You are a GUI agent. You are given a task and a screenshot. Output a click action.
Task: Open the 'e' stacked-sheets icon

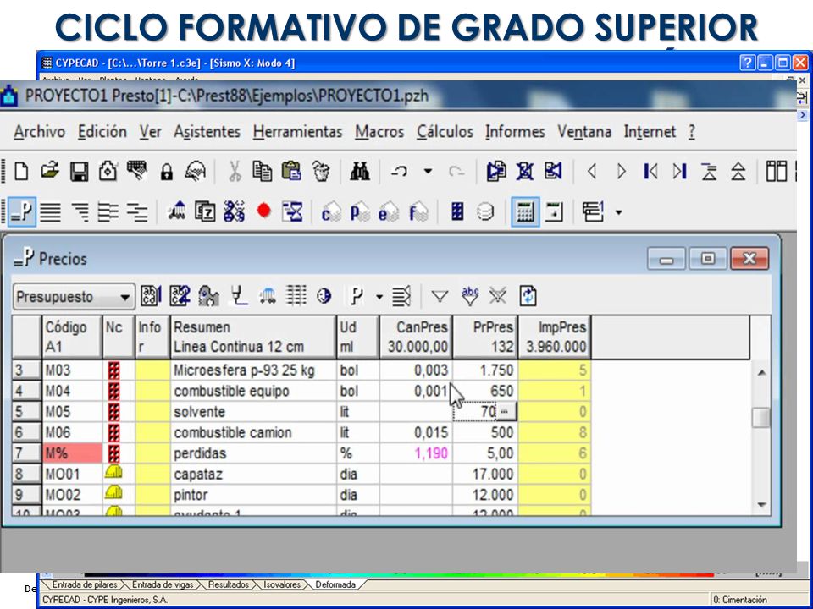point(389,212)
